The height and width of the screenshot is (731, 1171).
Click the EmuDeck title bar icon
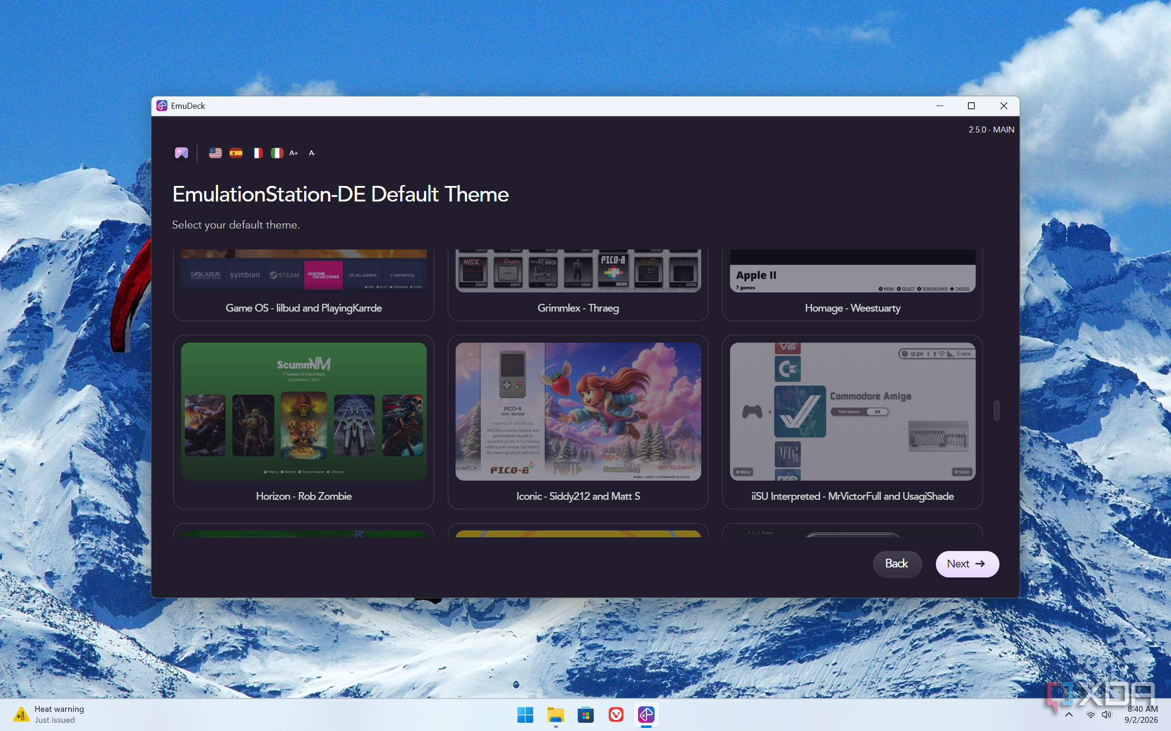pos(161,106)
